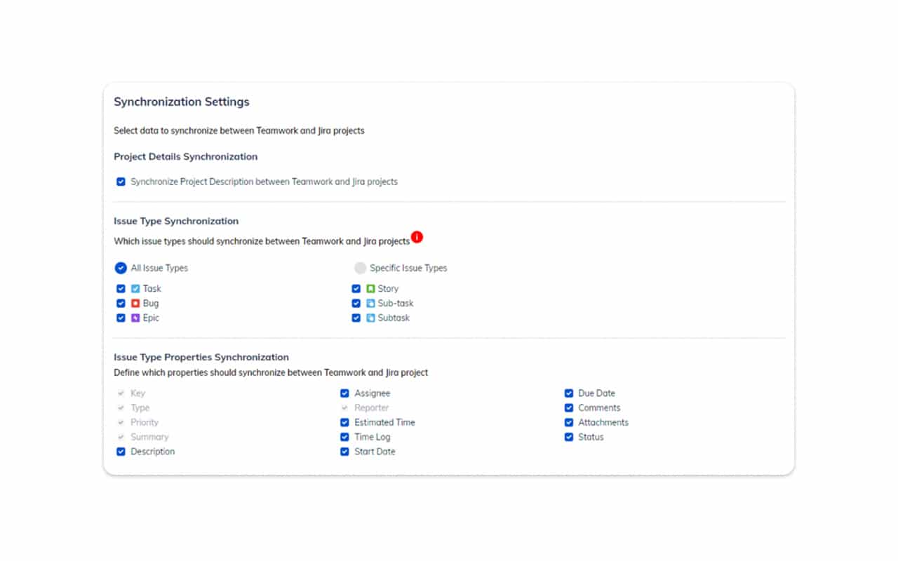The height and width of the screenshot is (561, 898).
Task: Disable Time Log synchronization
Action: click(x=344, y=436)
